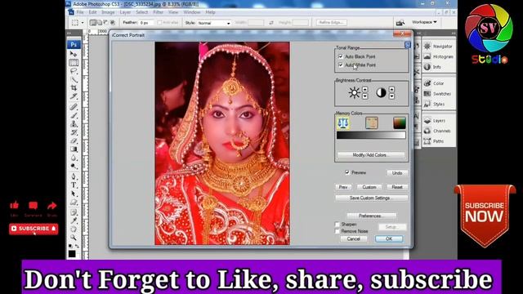Enable the Sharpen checkbox
The image size is (523, 294).
[337, 225]
